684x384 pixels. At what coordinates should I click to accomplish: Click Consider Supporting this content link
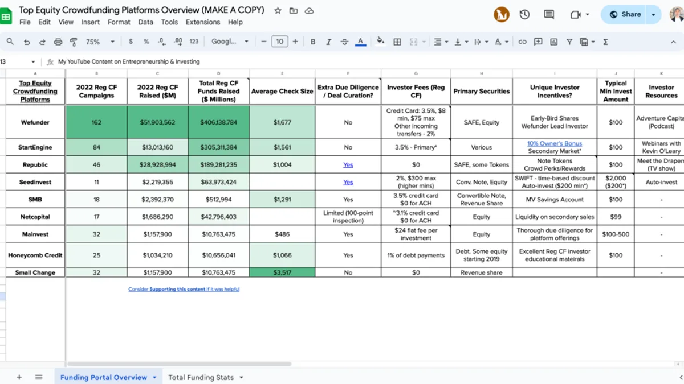[184, 289]
